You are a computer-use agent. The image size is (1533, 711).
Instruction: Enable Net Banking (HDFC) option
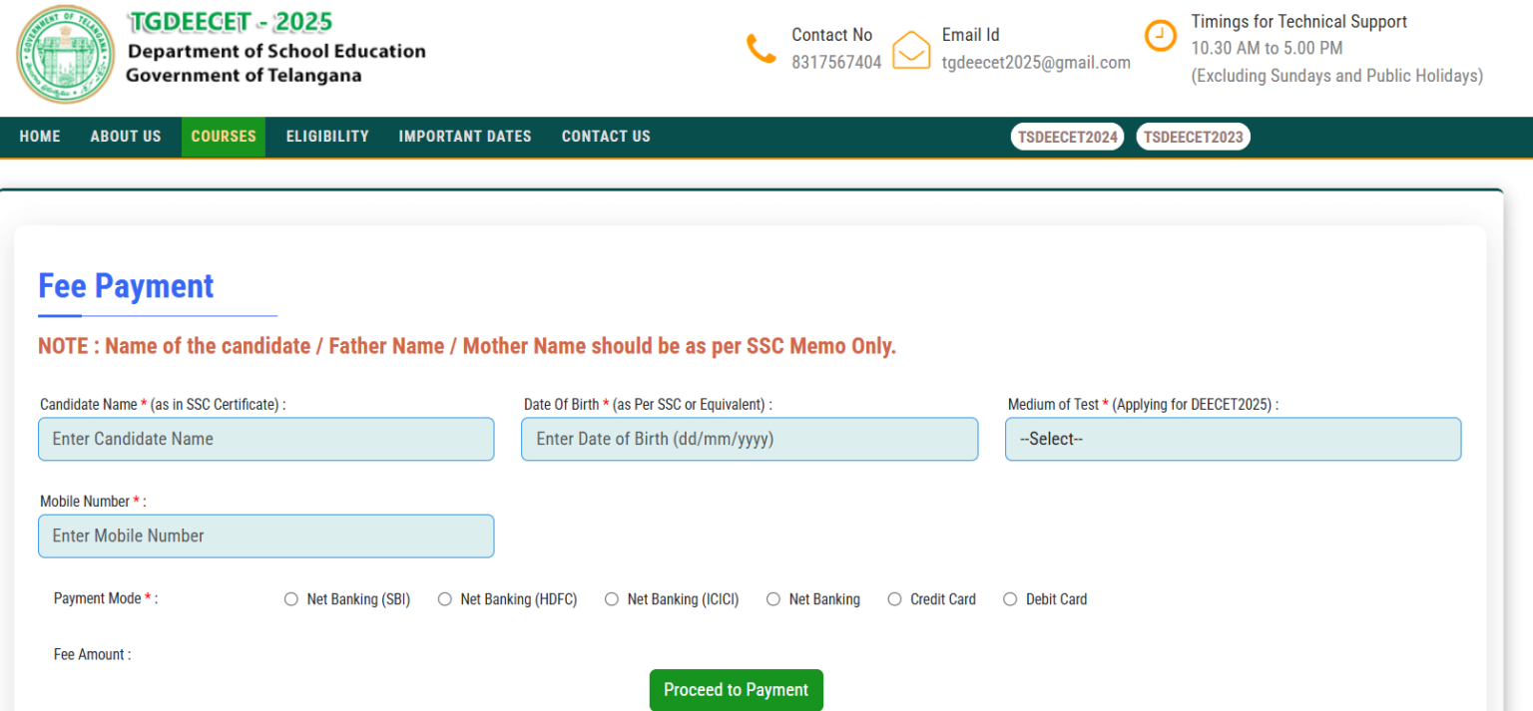pos(444,598)
